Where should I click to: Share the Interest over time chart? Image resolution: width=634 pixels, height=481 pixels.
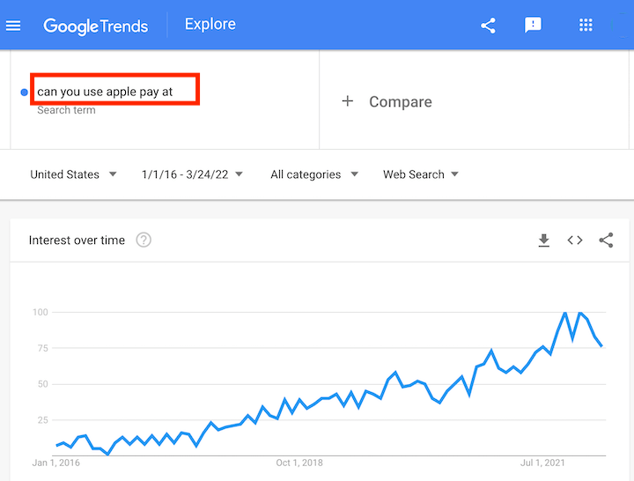tap(606, 240)
